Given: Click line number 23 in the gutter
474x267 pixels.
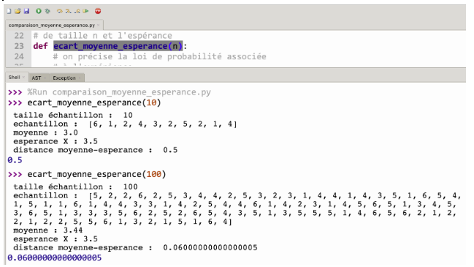Looking at the screenshot, I should (x=19, y=46).
